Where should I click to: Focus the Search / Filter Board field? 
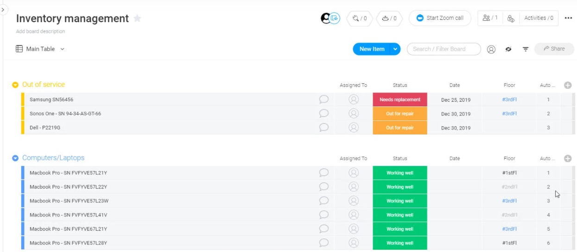coord(444,49)
